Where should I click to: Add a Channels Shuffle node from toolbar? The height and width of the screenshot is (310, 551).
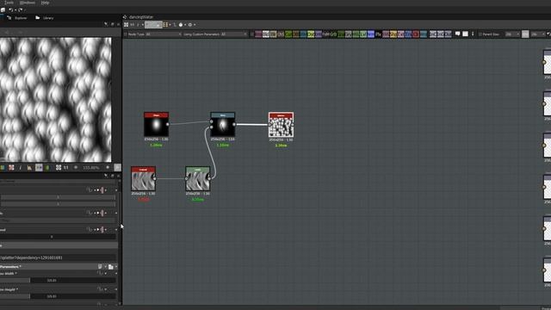[281, 34]
